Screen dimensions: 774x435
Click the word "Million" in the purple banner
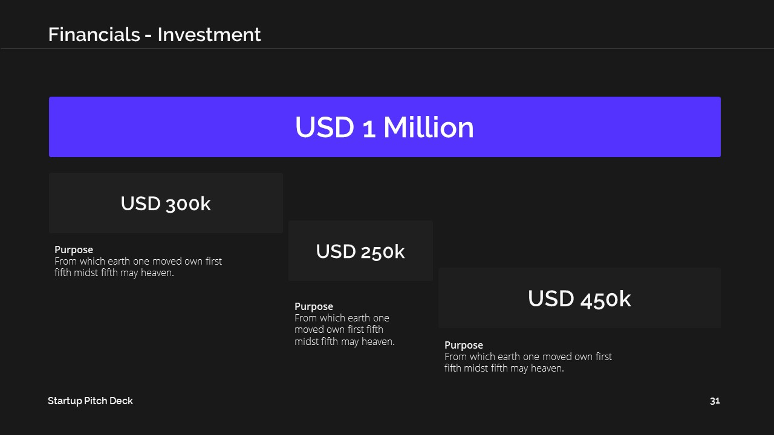tap(429, 127)
